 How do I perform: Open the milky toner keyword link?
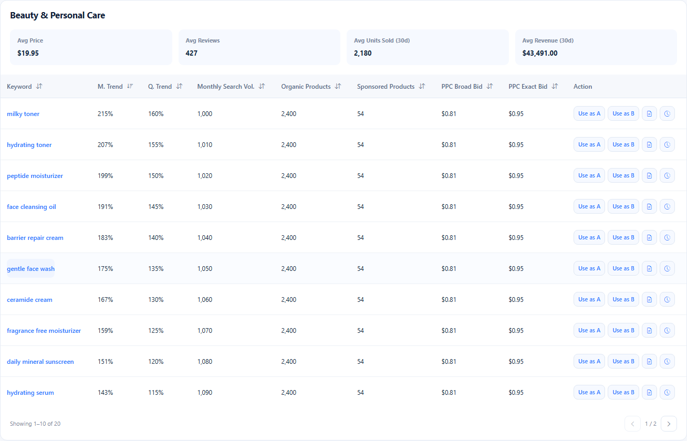(23, 114)
